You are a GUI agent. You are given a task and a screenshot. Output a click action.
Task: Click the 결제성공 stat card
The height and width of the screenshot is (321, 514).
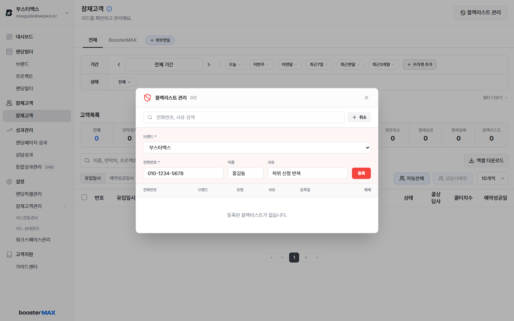click(425, 135)
